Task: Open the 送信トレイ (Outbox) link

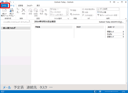Action: pos(110,37)
